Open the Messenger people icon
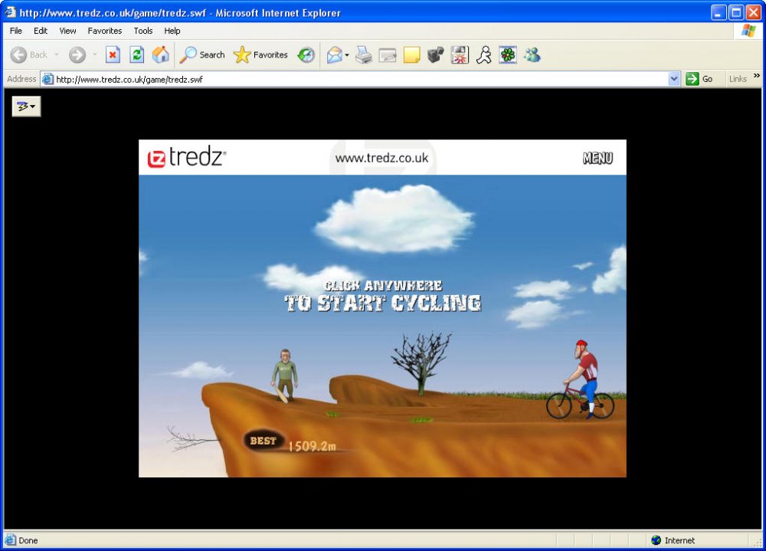The width and height of the screenshot is (766, 551). pyautogui.click(x=532, y=54)
